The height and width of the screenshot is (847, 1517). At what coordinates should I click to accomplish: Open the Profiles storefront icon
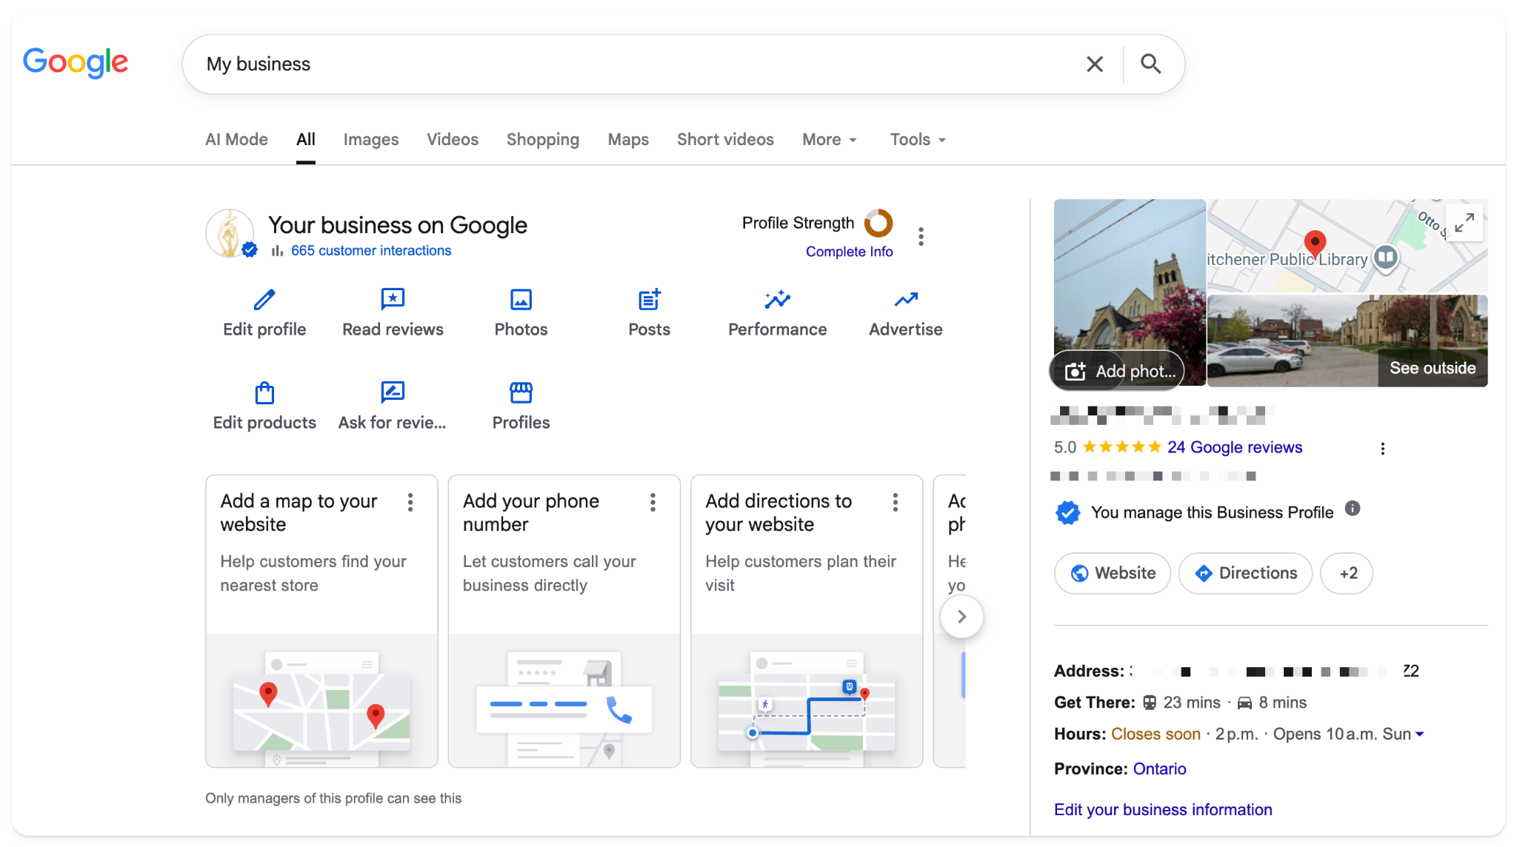(x=521, y=392)
